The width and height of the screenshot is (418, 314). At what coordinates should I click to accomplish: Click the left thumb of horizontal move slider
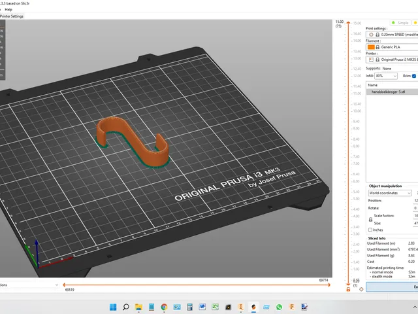64,285
